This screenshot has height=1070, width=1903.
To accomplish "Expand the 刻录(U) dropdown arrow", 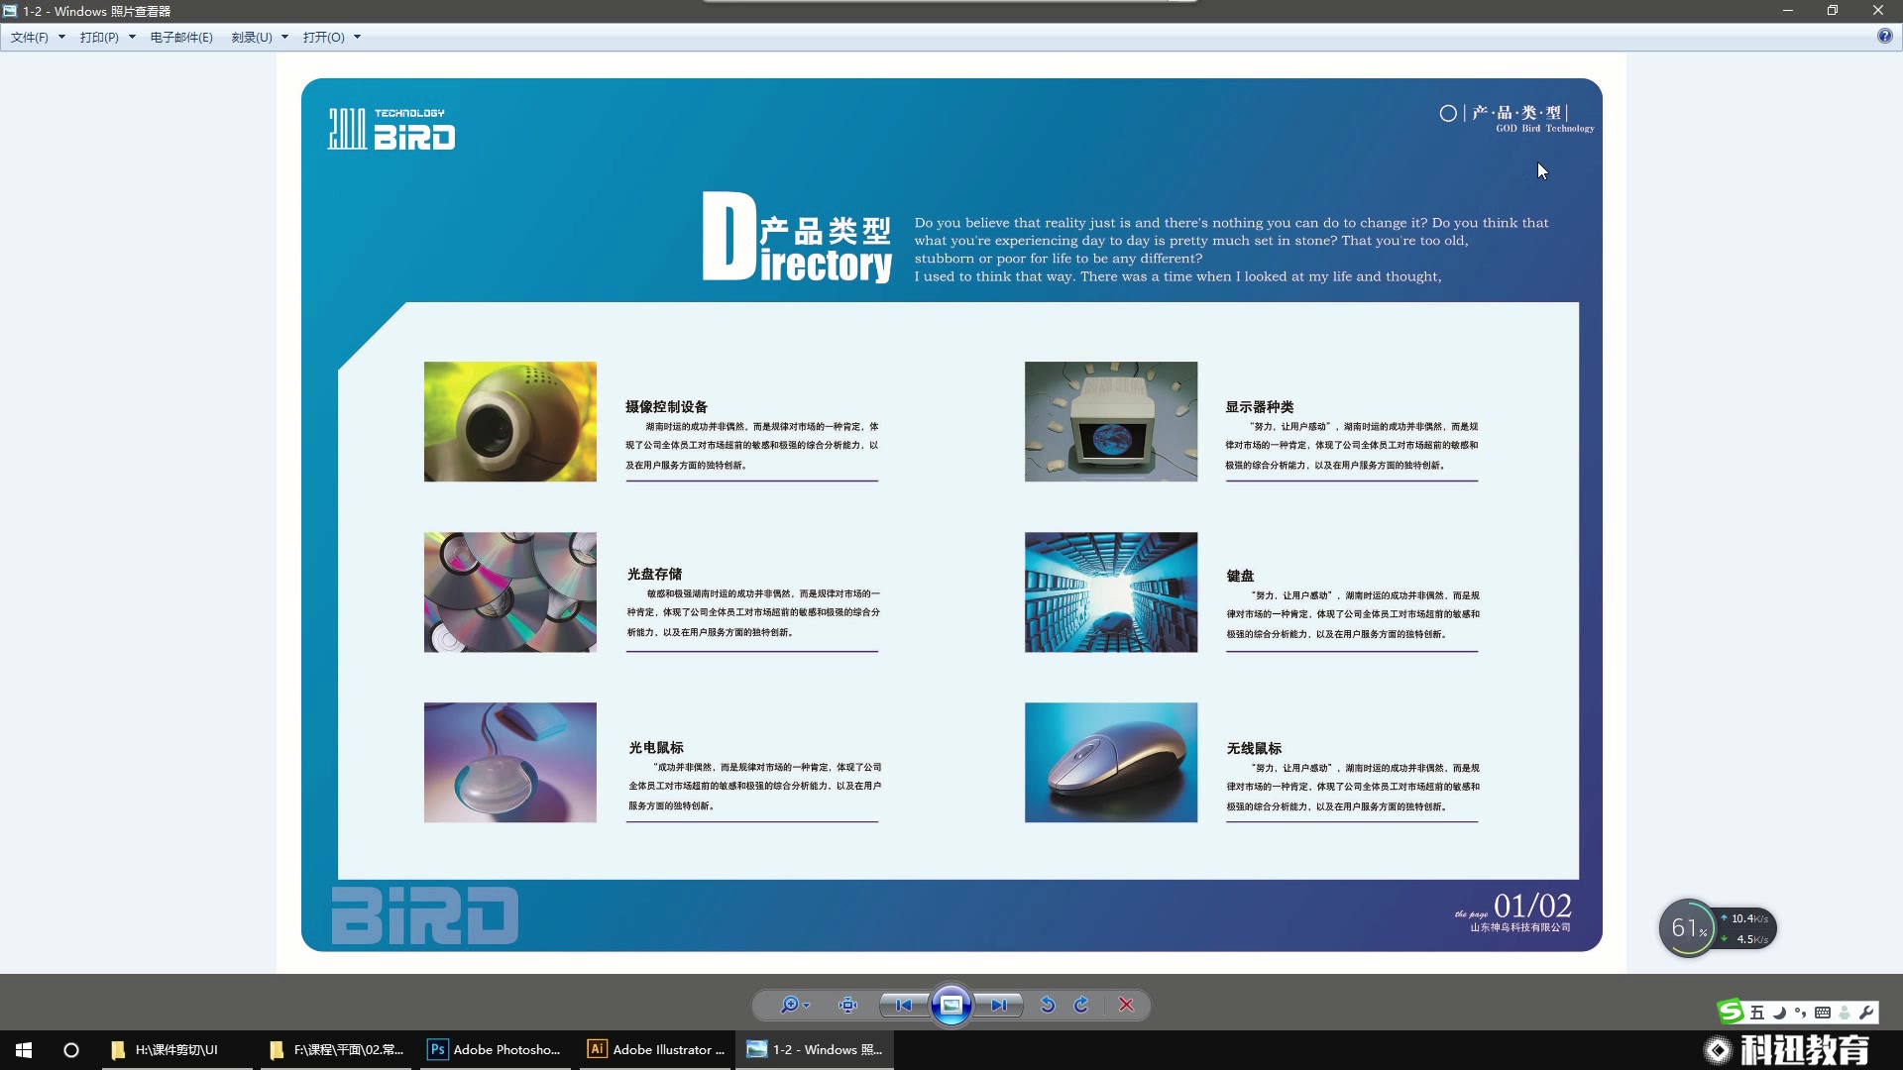I will coord(284,37).
